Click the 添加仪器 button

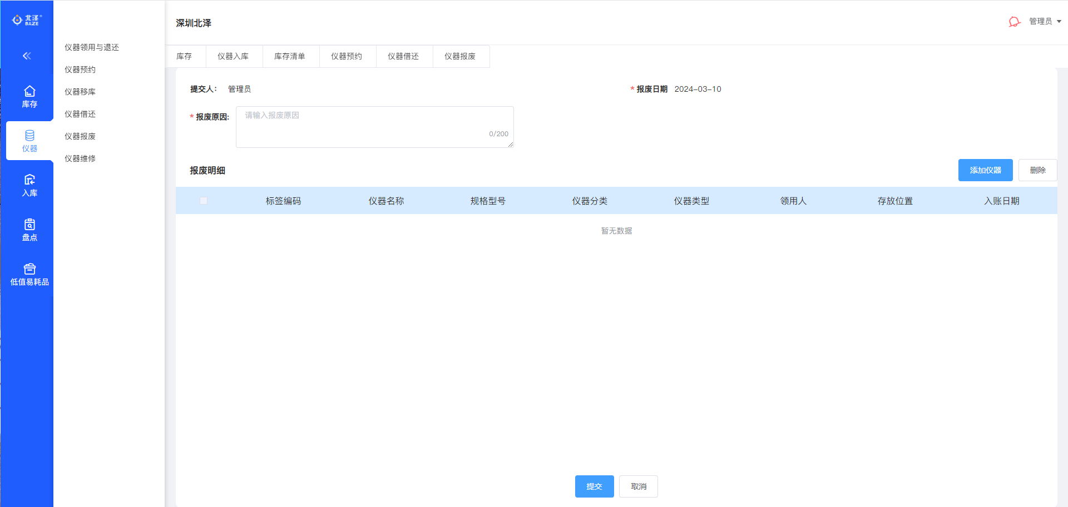[985, 170]
